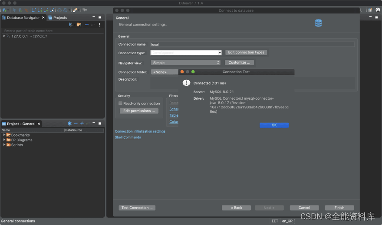
Task: Click the Customize ... button
Action: [x=239, y=62]
